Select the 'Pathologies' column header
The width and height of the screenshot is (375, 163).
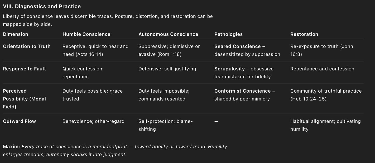pyautogui.click(x=228, y=34)
